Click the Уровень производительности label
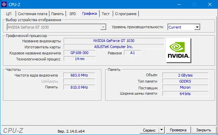Screen dimensions: 218x135 point(137,27)
